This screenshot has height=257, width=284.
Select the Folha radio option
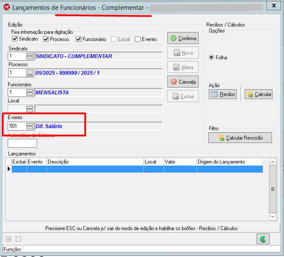point(211,58)
